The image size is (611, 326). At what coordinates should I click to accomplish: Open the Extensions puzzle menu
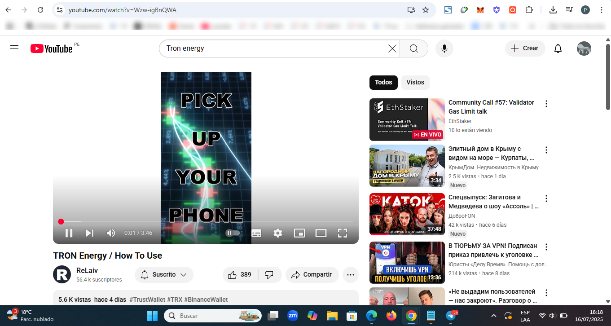[x=529, y=10]
